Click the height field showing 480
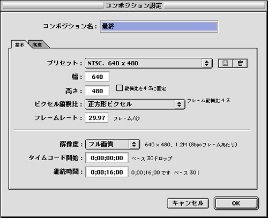 click(97, 91)
